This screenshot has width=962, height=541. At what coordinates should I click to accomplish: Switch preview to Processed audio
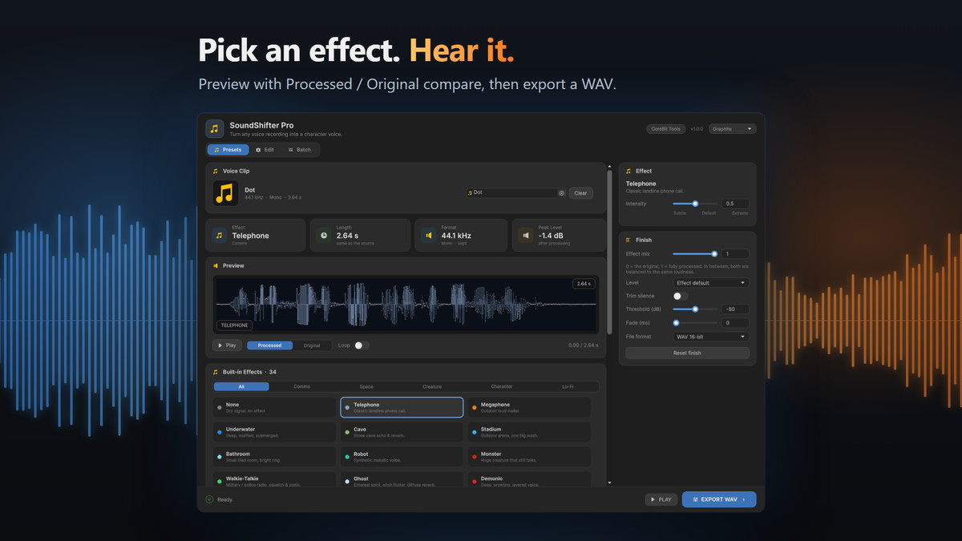269,345
